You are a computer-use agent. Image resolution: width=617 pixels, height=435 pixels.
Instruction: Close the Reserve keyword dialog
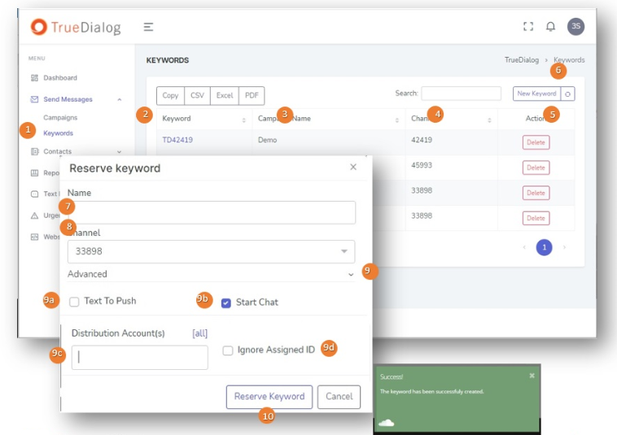click(x=353, y=167)
